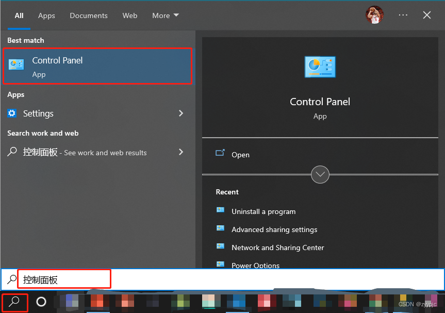The image size is (445, 313).
Task: Expand the Settings result arrow
Action: pyautogui.click(x=181, y=113)
